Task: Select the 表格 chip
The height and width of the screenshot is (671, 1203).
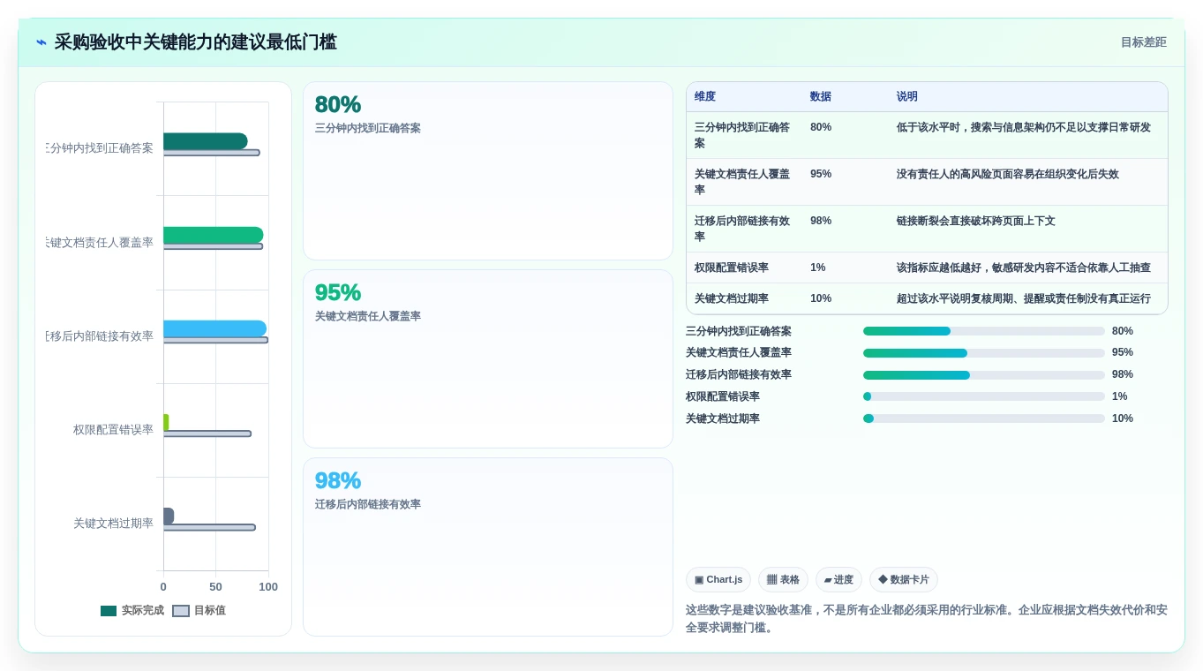Action: [783, 580]
